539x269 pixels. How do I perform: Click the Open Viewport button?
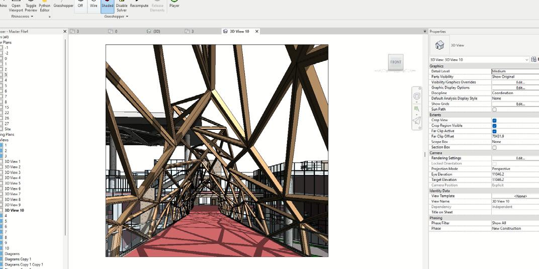pyautogui.click(x=16, y=7)
